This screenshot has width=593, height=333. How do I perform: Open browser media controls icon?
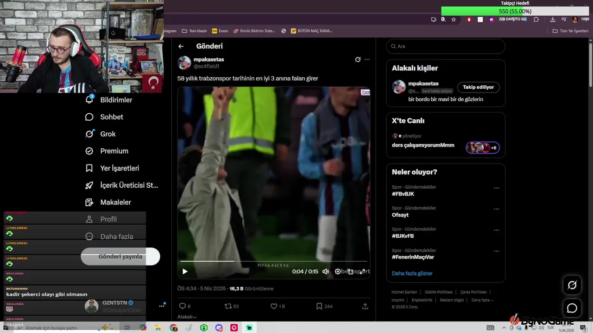coord(564,19)
